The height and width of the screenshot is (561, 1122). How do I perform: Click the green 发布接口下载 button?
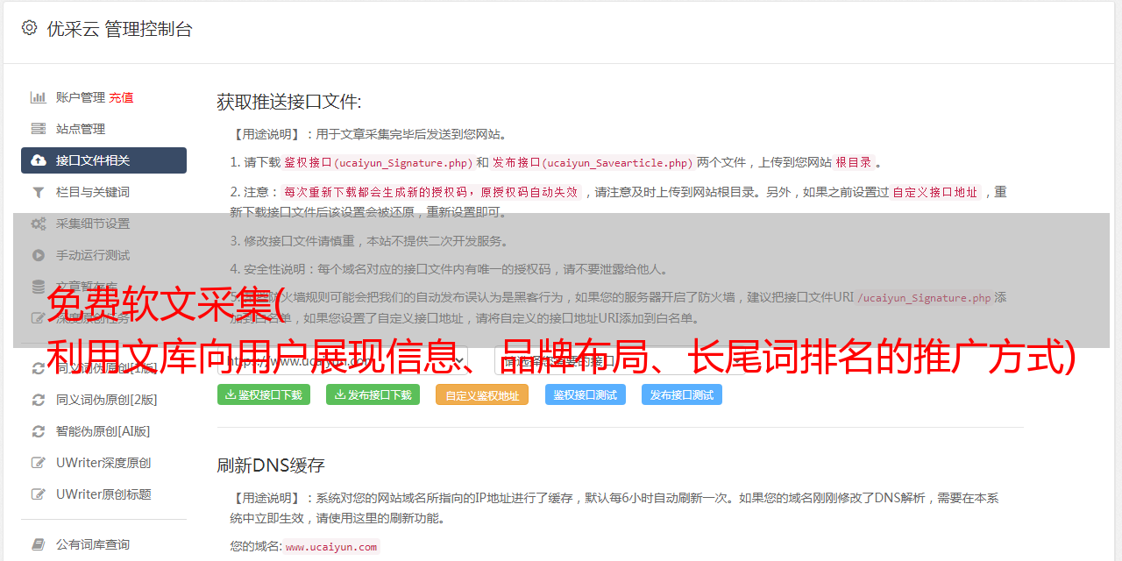pos(373,394)
